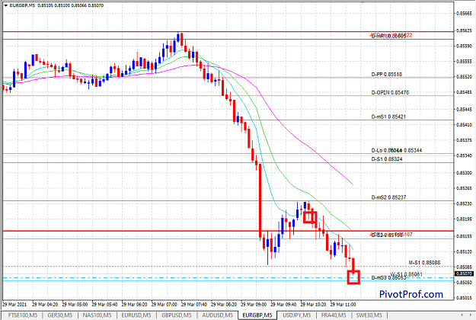
Task: Click the 29 Mar 11:00 time label
Action: (x=343, y=304)
